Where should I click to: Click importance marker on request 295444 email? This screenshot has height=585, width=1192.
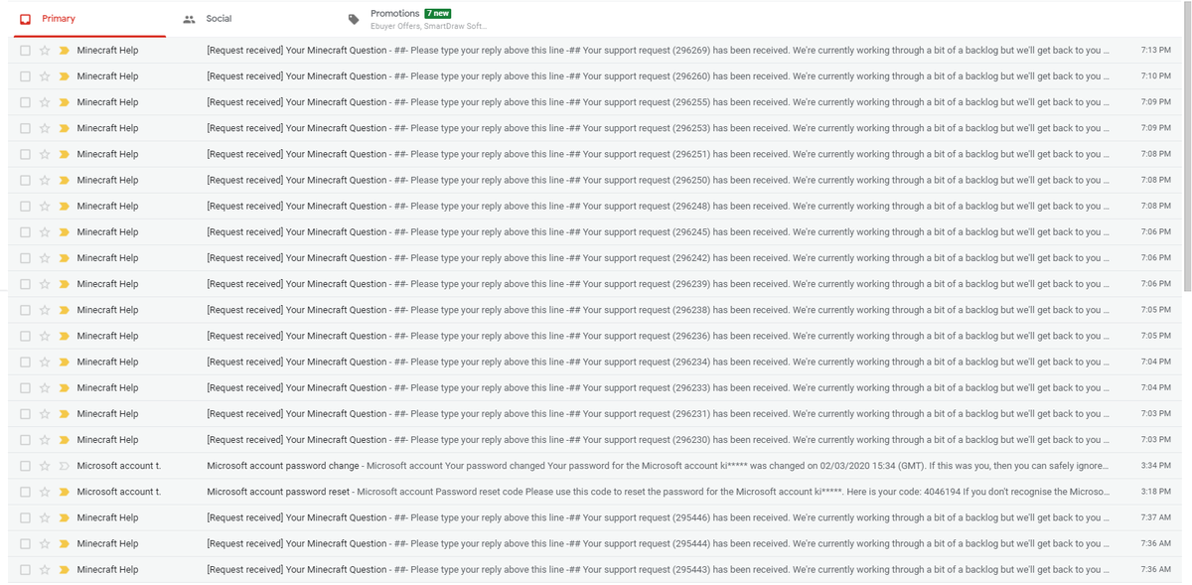pos(64,543)
